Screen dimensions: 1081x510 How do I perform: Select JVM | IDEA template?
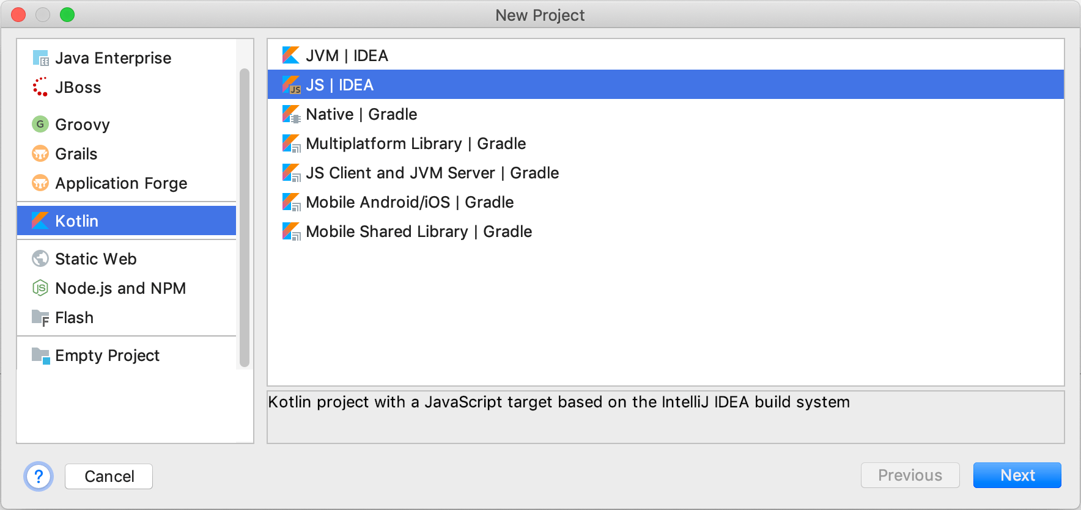pyautogui.click(x=666, y=56)
